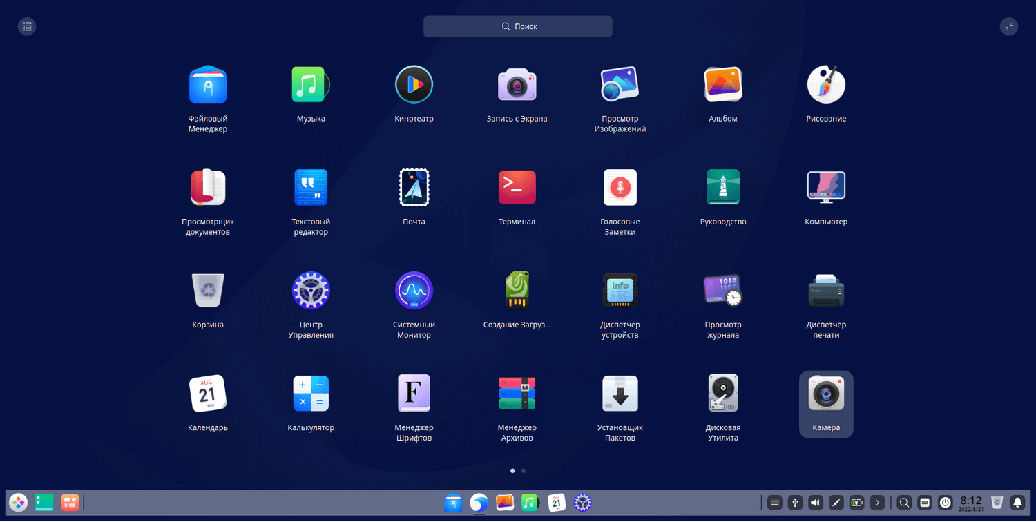Open the Файловый Менеджер app in the launcher grid
This screenshot has height=522, width=1036.
[208, 85]
